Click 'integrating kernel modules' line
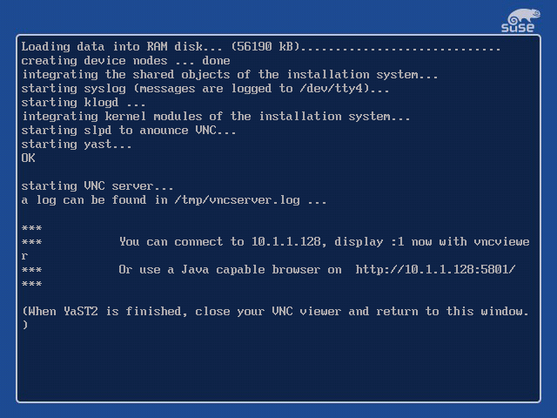This screenshot has width=557, height=418. click(216, 116)
